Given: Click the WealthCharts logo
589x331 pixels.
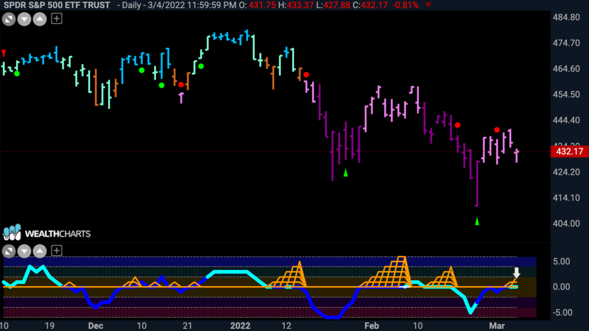Looking at the screenshot, I should click(x=46, y=233).
